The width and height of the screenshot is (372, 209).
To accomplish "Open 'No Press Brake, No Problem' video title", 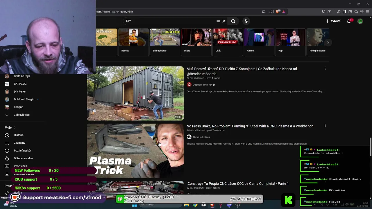I will click(x=250, y=126).
